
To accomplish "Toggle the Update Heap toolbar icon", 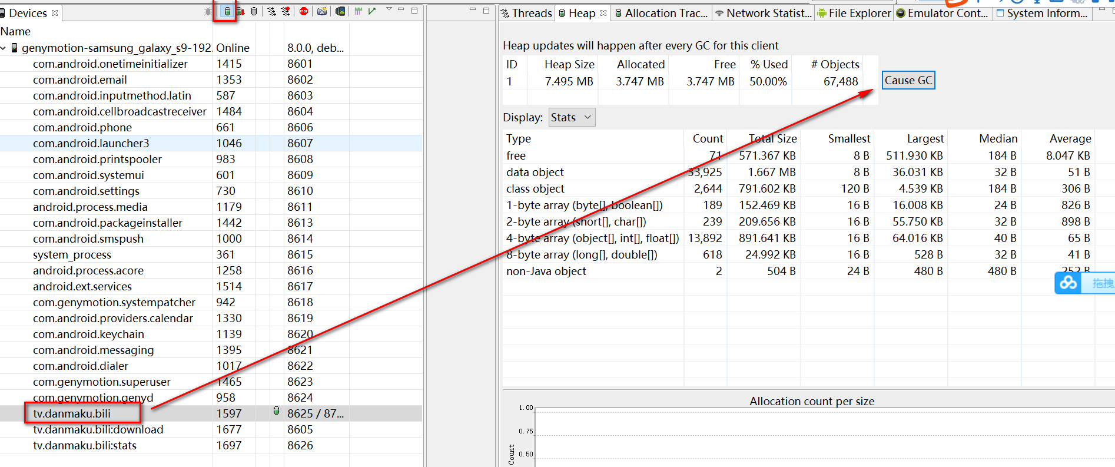I will (227, 11).
